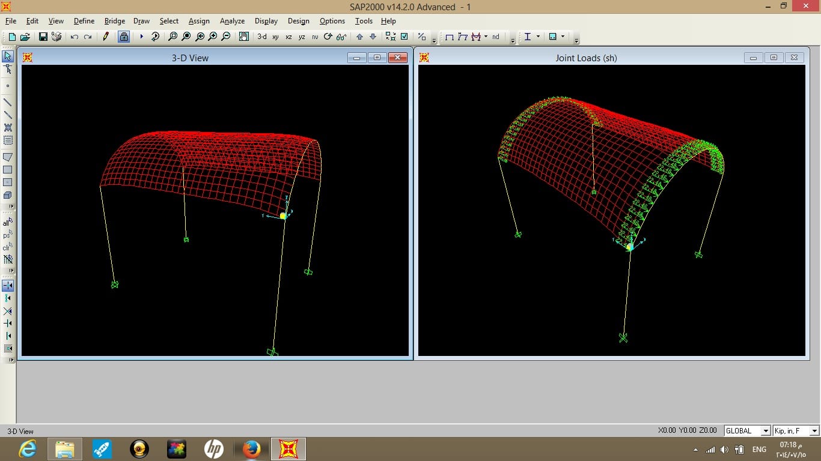Switch to 3-d view button
Screen dimensions: 821x461
tap(262, 37)
